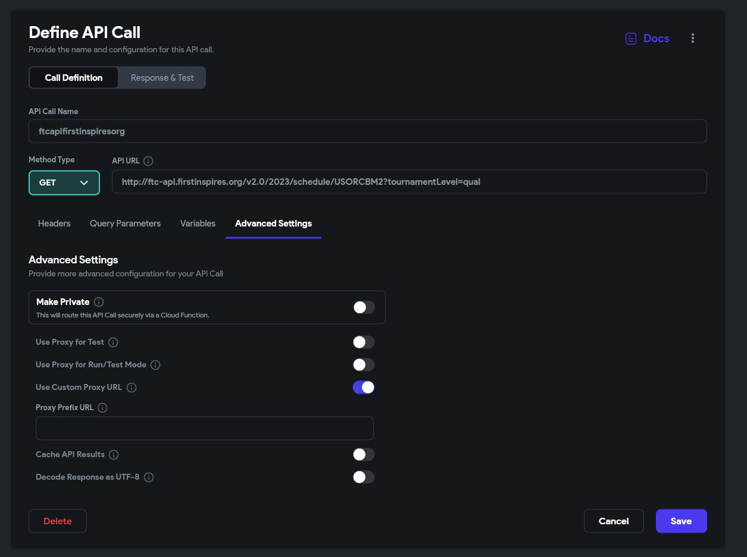747x557 pixels.
Task: Click the red Delete button
Action: tap(58, 521)
